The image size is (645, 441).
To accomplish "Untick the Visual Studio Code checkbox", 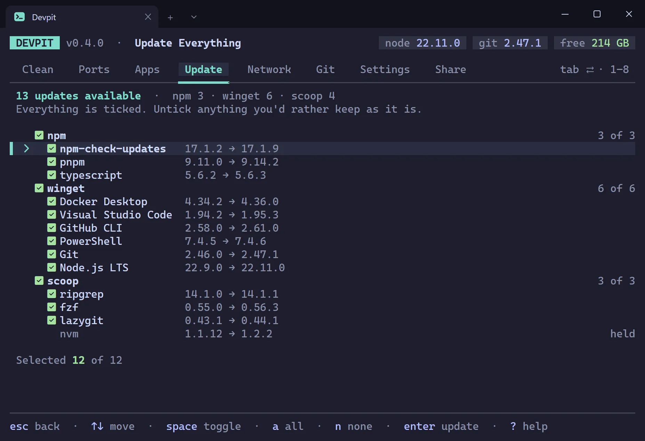I will click(x=52, y=215).
